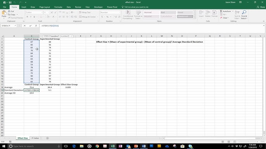
Task: Switch to the Data tab
Action: (69, 7)
